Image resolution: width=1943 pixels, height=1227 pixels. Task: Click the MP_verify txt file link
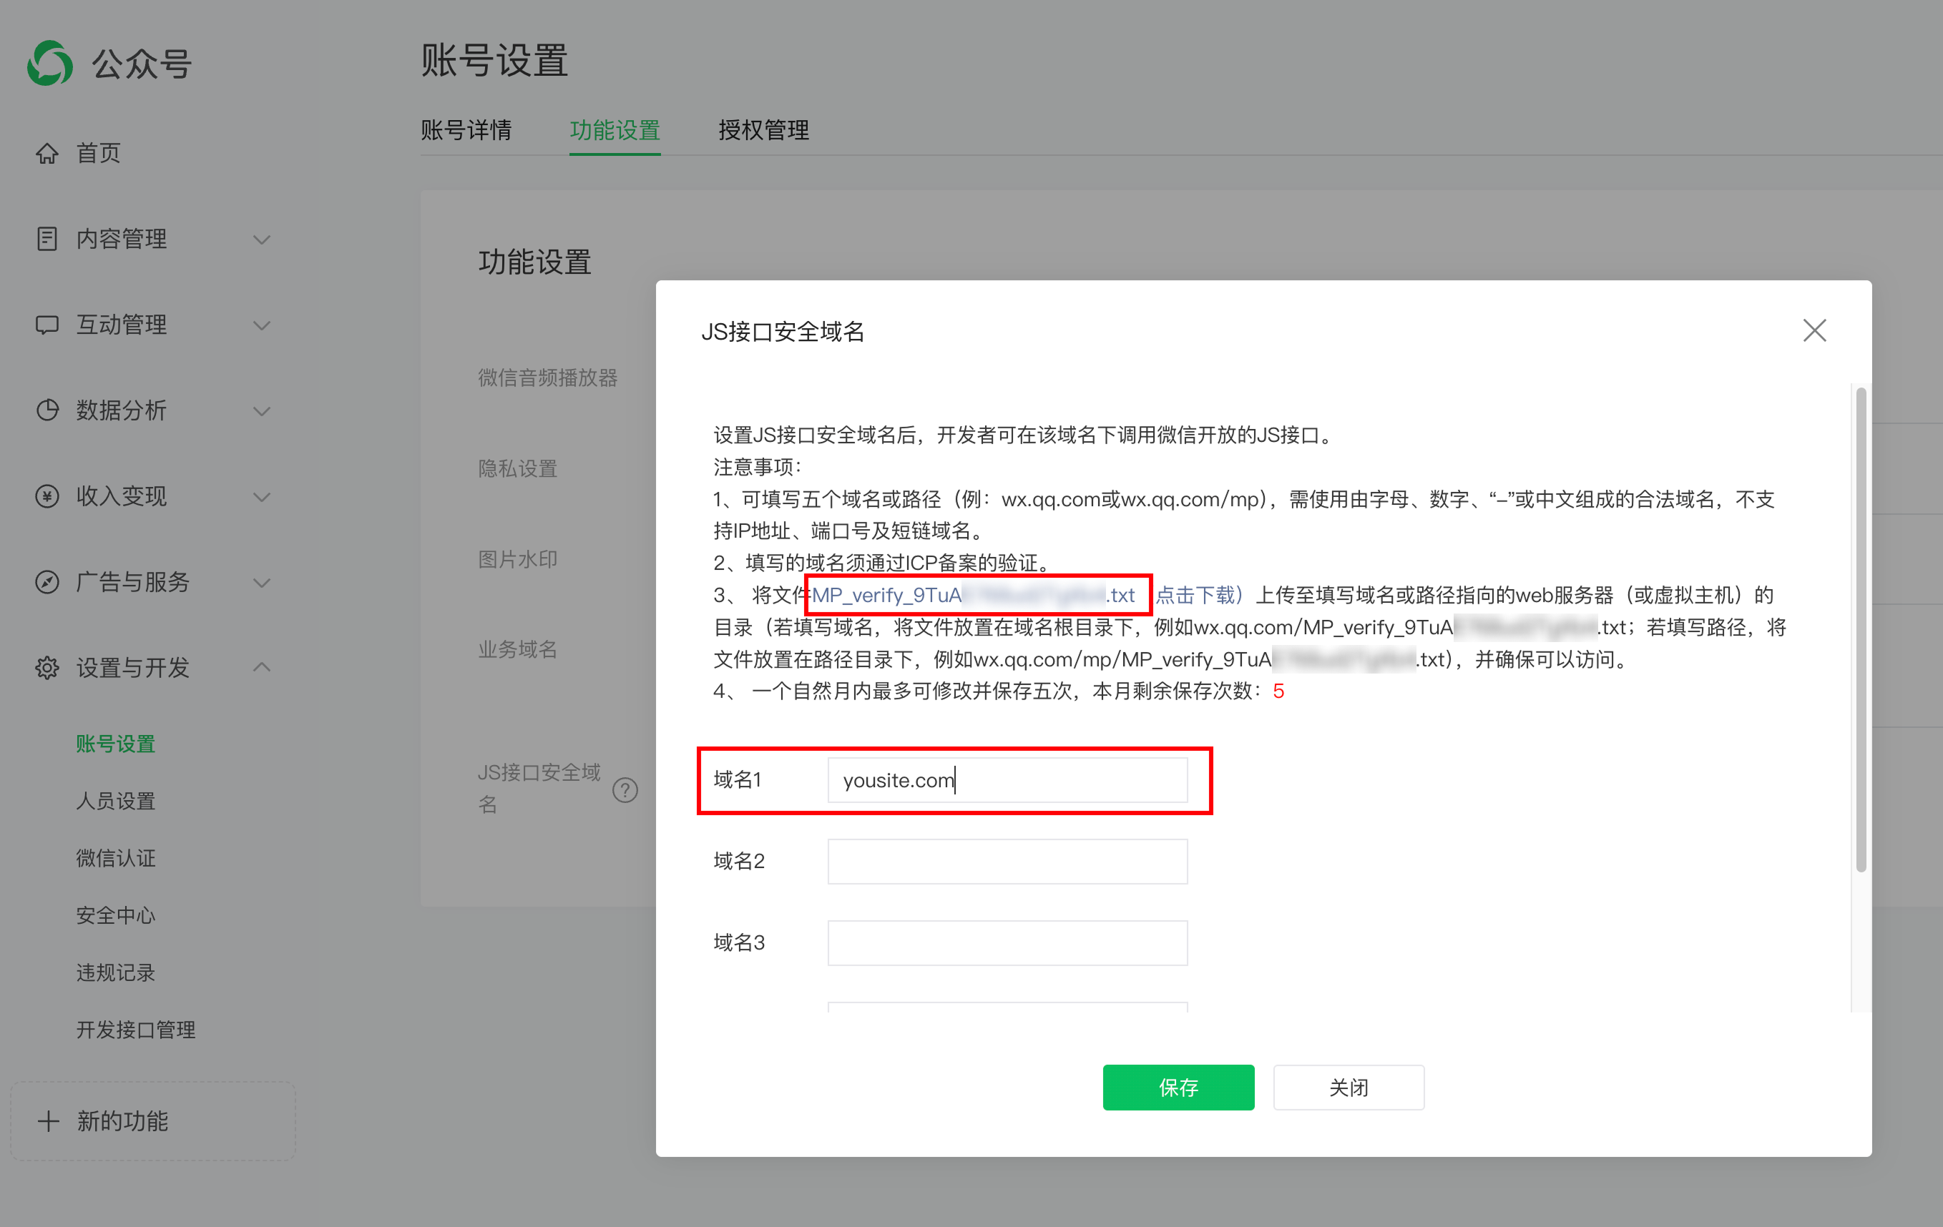click(x=973, y=596)
